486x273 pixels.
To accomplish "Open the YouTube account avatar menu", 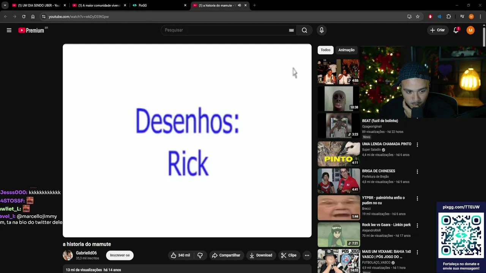I will coord(470,30).
